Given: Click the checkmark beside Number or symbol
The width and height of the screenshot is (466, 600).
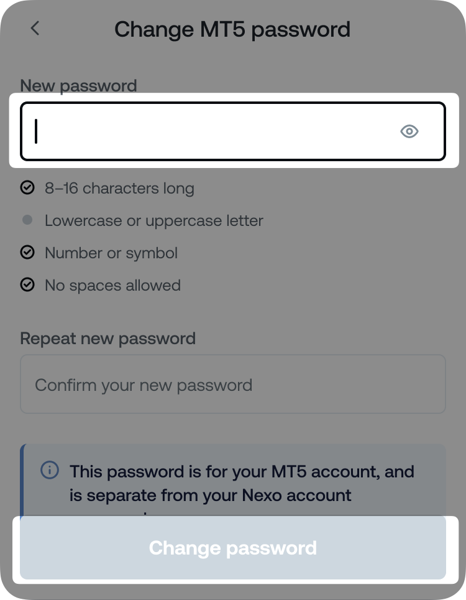Looking at the screenshot, I should 27,253.
